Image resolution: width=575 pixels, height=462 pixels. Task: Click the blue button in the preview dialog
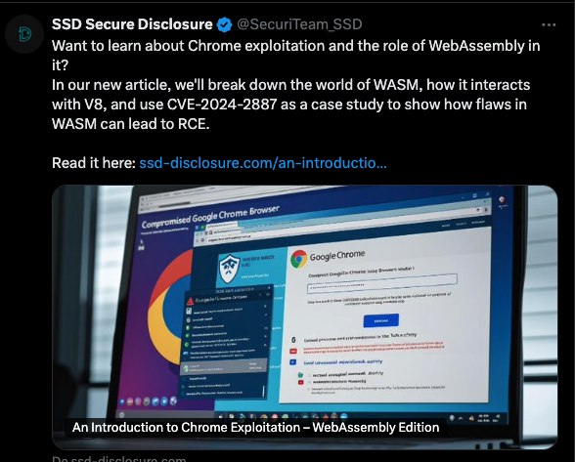click(381, 320)
